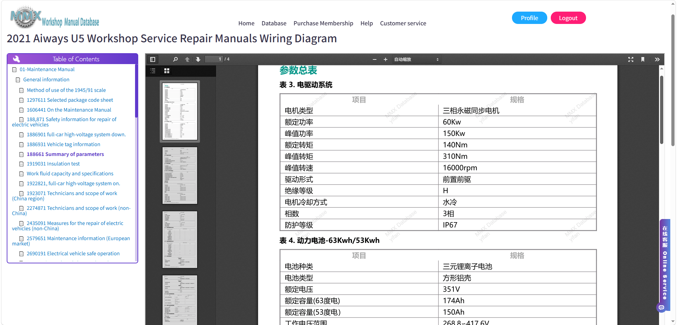Zoom out of the PDF document

click(374, 60)
